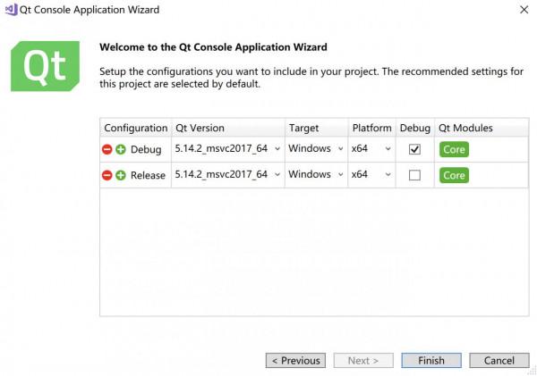
Task: Uncheck the Debug checkbox for Debug configuration
Action: tap(414, 149)
